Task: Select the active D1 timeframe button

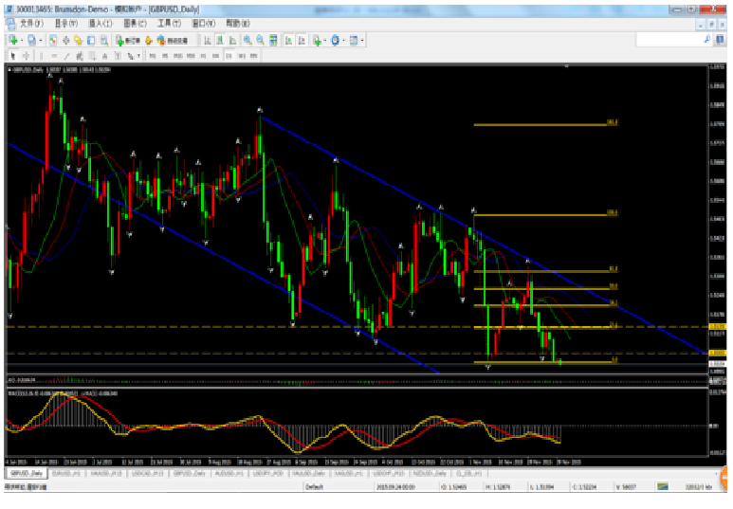Action: [229, 56]
